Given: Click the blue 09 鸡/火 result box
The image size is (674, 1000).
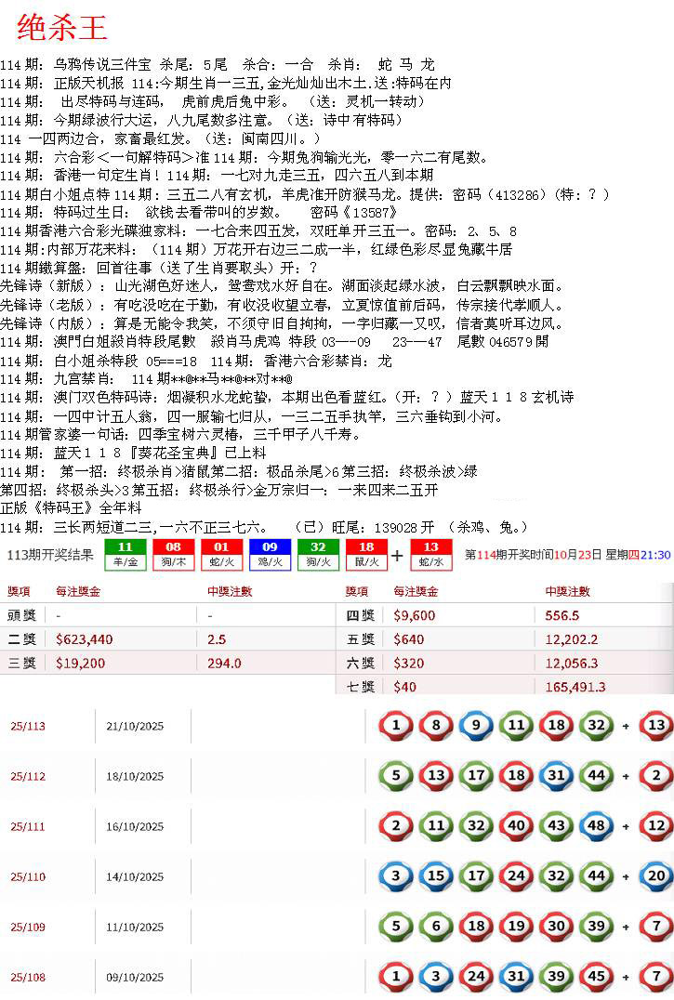Looking at the screenshot, I should click(x=270, y=554).
